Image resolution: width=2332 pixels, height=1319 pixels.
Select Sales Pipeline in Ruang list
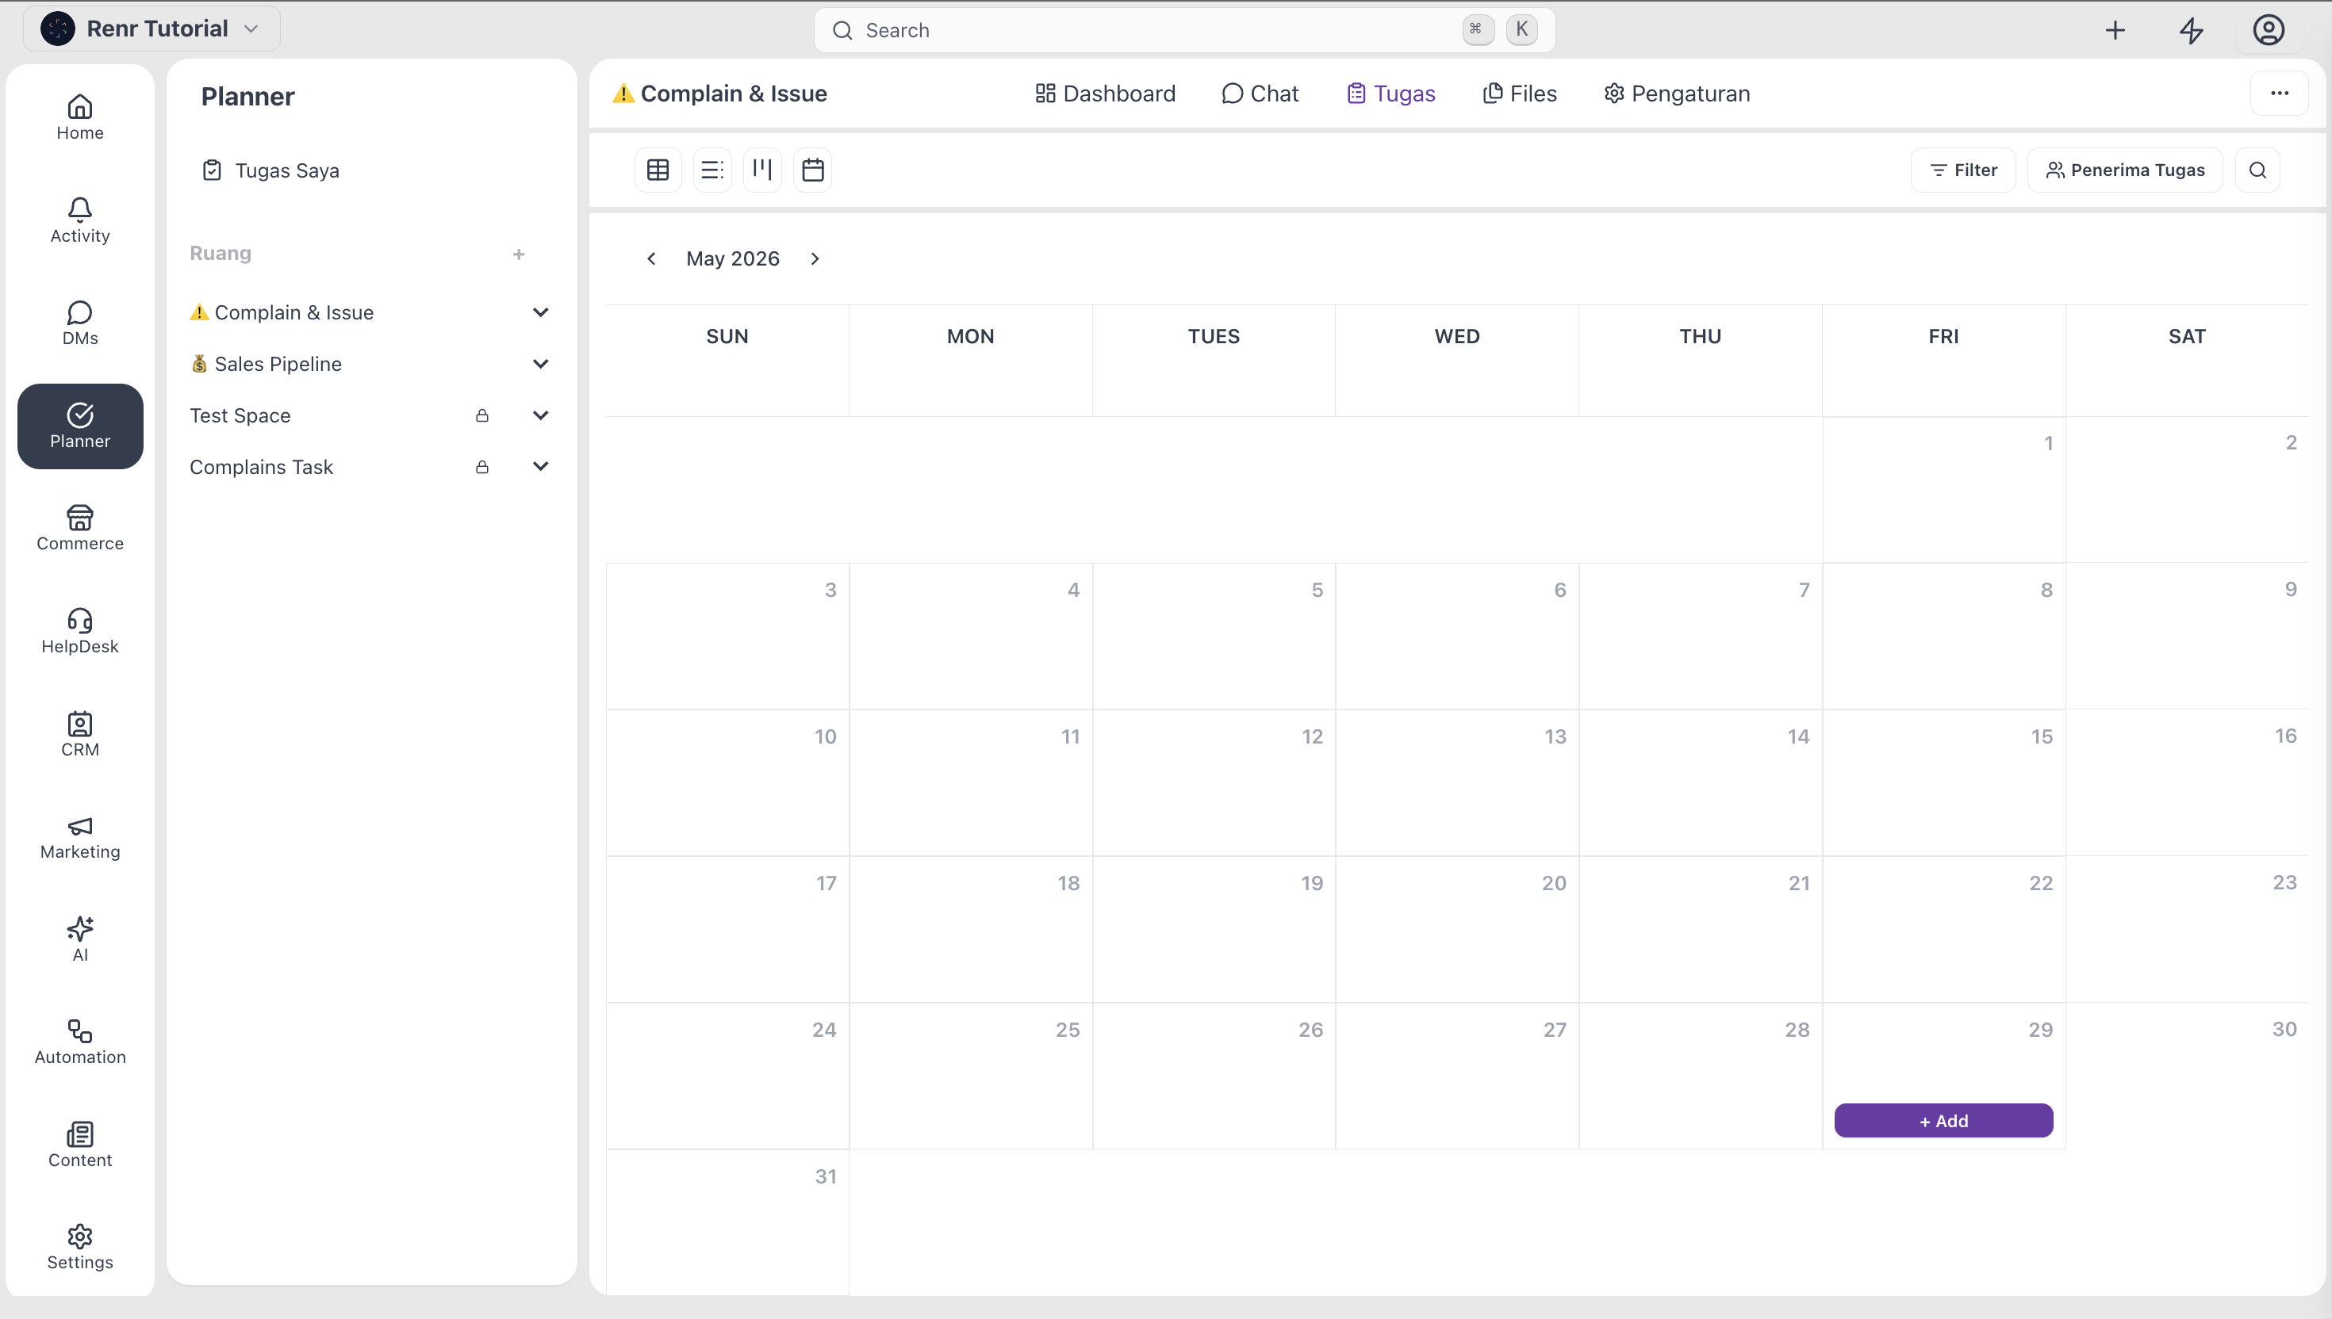click(267, 364)
